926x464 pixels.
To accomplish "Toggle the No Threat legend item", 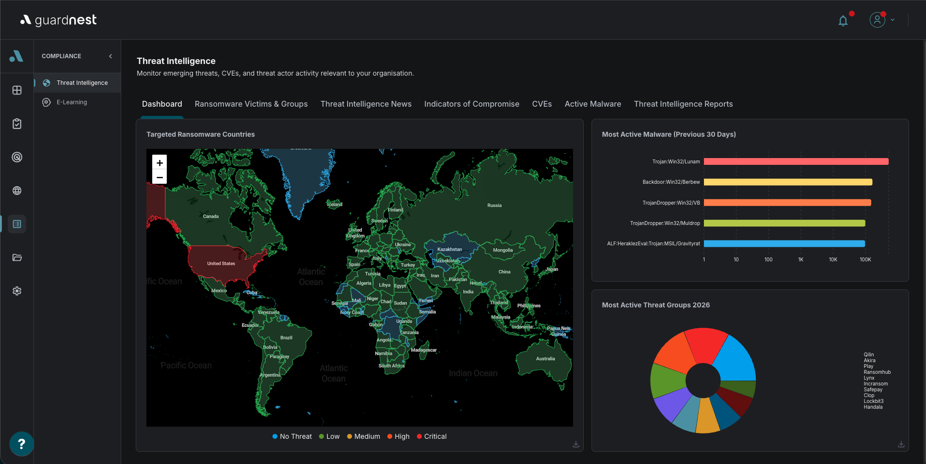I will pyautogui.click(x=292, y=436).
